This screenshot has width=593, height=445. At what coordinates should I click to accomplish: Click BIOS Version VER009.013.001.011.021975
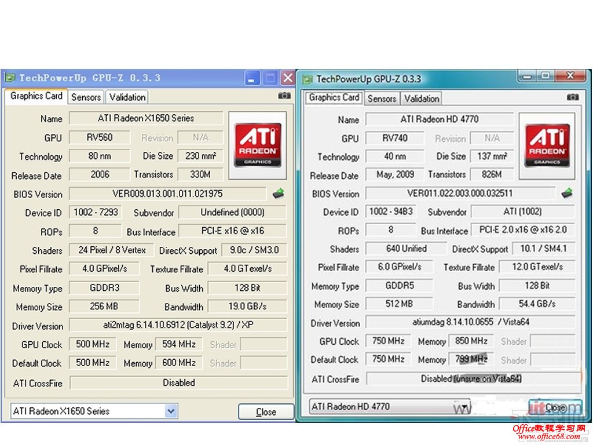coord(167,194)
